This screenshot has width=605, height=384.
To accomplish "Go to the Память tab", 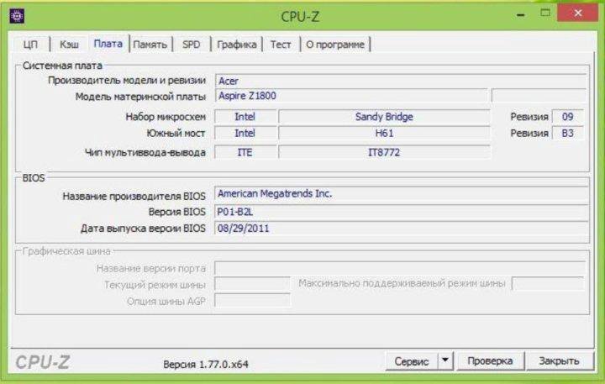I will pos(150,45).
